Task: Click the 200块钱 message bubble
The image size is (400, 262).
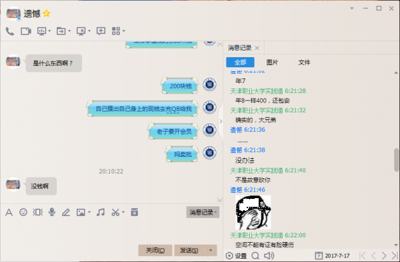Action: pyautogui.click(x=180, y=86)
